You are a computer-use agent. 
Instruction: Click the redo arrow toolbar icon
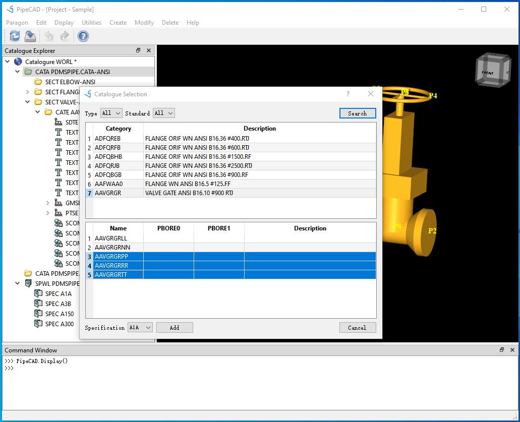point(65,36)
